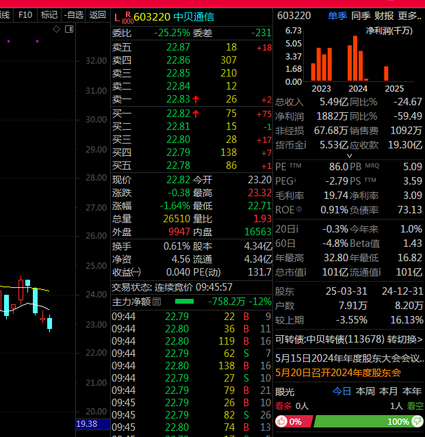The height and width of the screenshot is (437, 425).
Task: Open the 主力净额 detail list icon
Action: (x=157, y=302)
